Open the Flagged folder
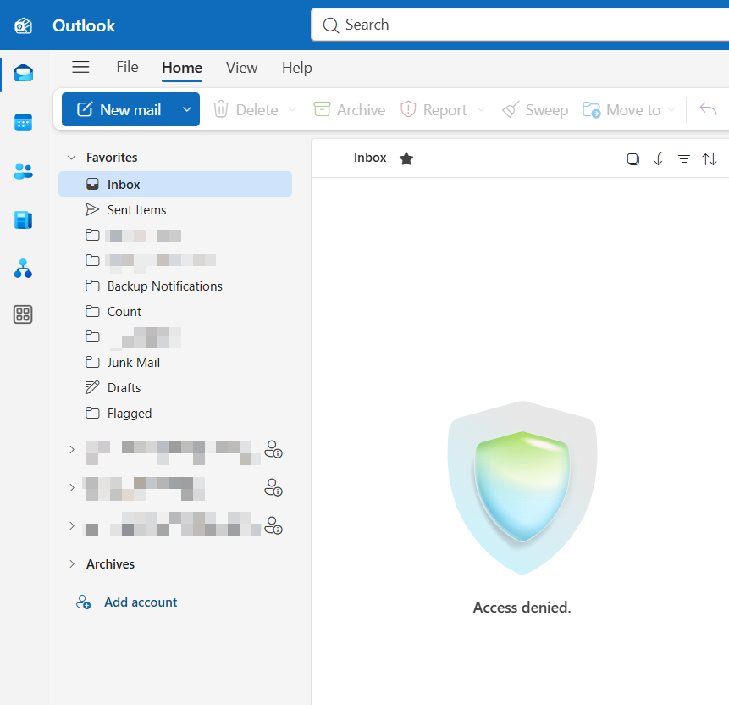This screenshot has height=705, width=729. (175, 414)
